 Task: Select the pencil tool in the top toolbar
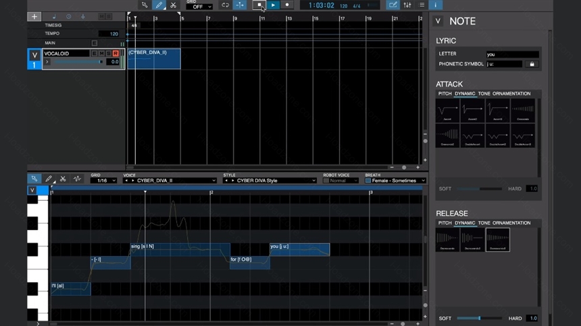159,5
